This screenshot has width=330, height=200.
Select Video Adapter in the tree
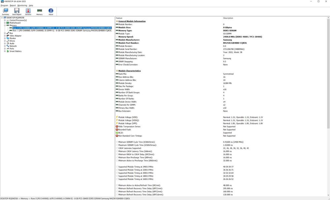tap(16, 36)
